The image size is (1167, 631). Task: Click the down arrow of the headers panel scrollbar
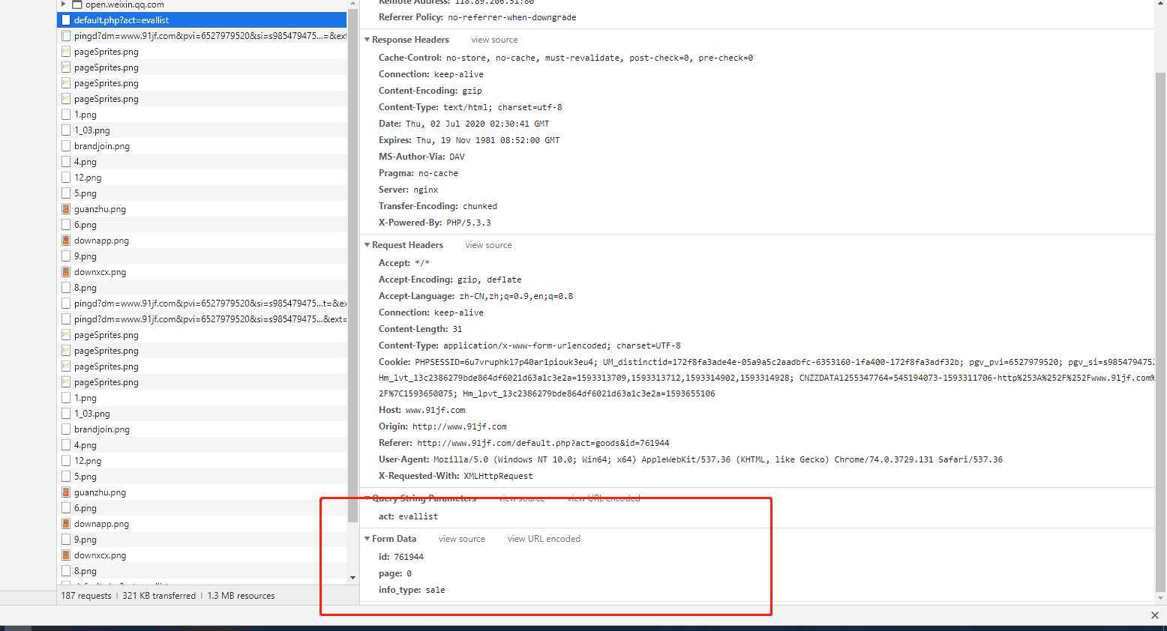1160,598
